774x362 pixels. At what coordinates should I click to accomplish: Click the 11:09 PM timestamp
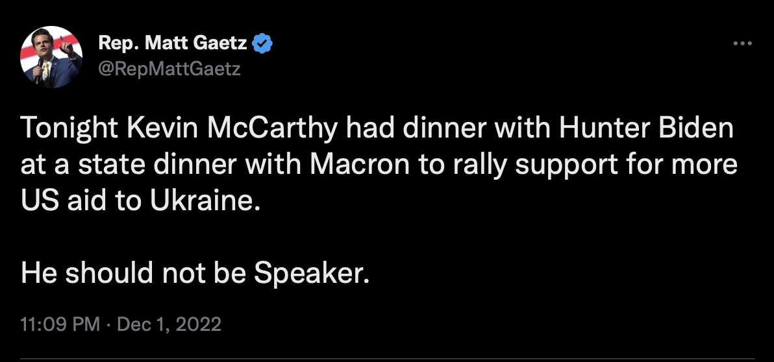60,324
